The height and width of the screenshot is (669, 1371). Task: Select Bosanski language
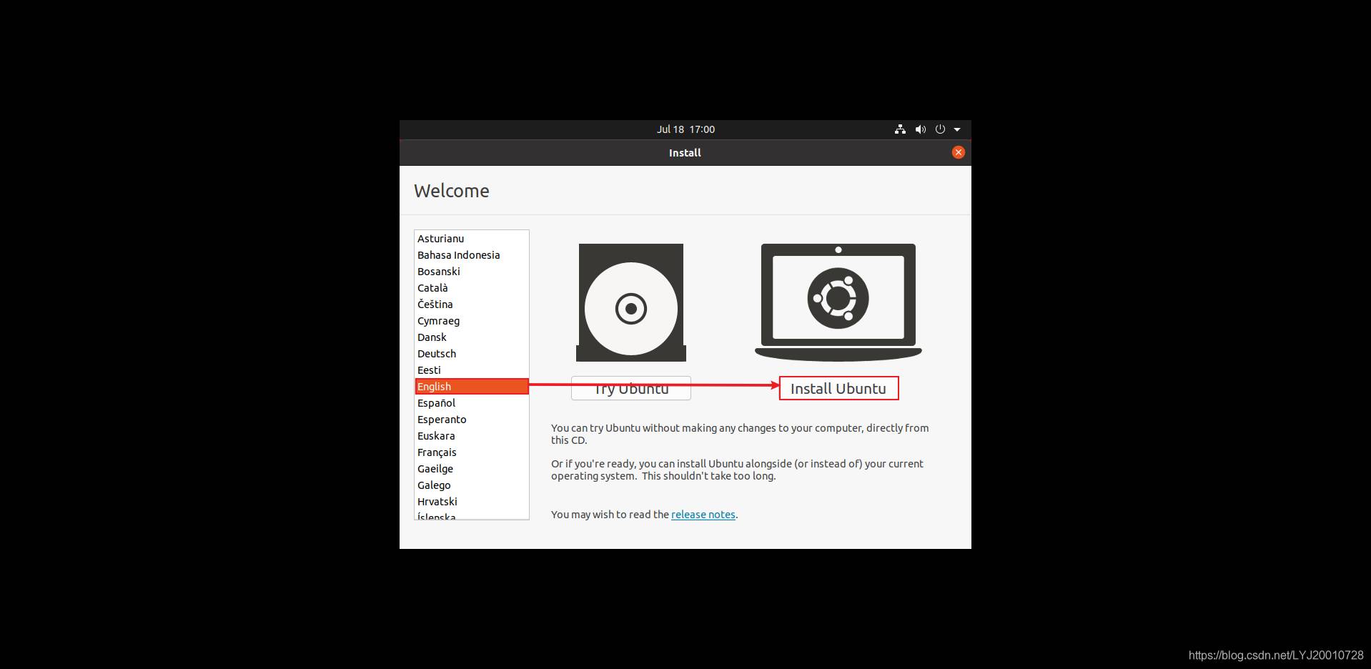(472, 272)
